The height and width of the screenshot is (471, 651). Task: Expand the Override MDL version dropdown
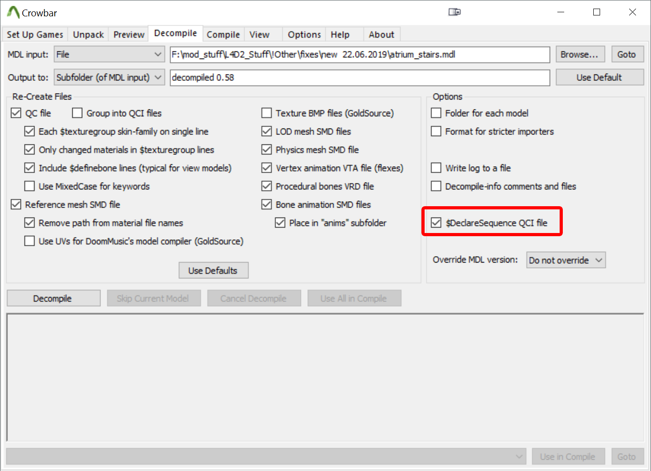pyautogui.click(x=566, y=260)
